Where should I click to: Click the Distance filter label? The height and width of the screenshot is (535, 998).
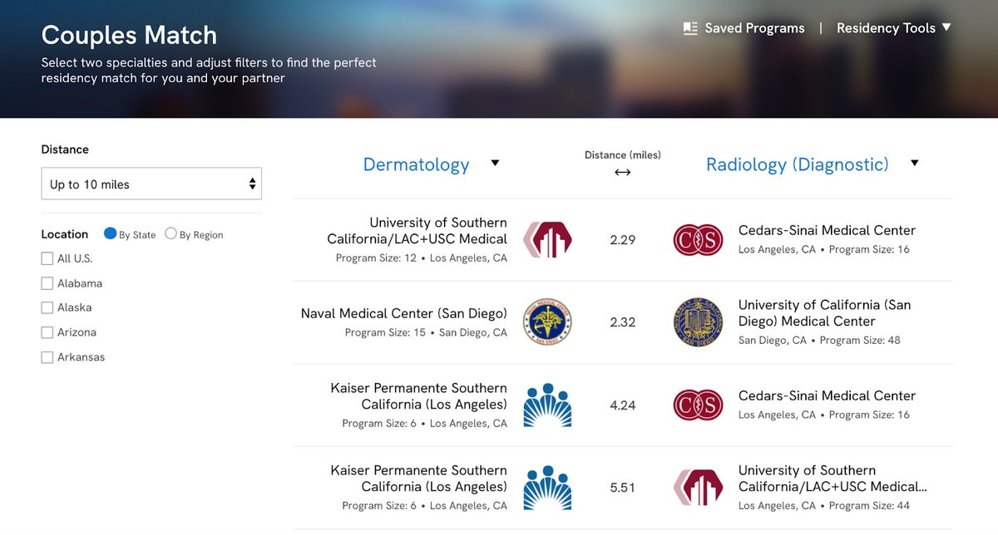click(x=65, y=150)
